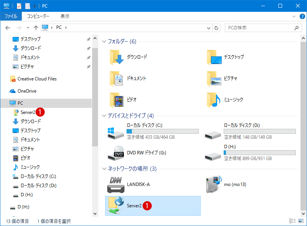
Task: Click chevron after PC in address bar
Action: 66,28
